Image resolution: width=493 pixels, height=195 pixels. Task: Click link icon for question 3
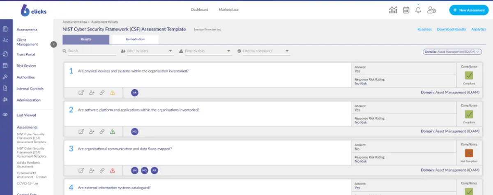pyautogui.click(x=102, y=170)
